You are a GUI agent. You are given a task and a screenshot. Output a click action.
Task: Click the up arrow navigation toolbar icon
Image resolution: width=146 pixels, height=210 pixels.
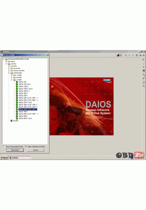[x=137, y=55]
